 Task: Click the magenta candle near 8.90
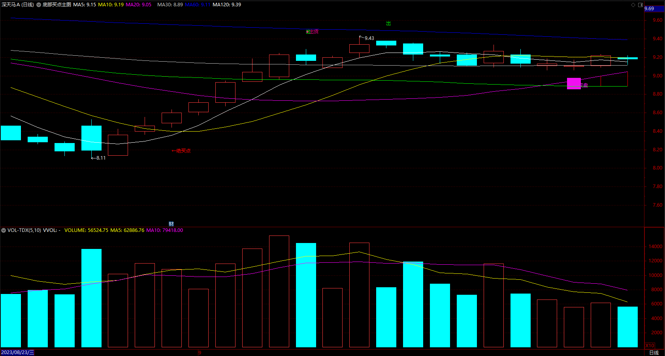574,83
